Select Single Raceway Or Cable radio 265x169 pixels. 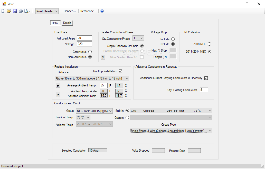pos(142,46)
